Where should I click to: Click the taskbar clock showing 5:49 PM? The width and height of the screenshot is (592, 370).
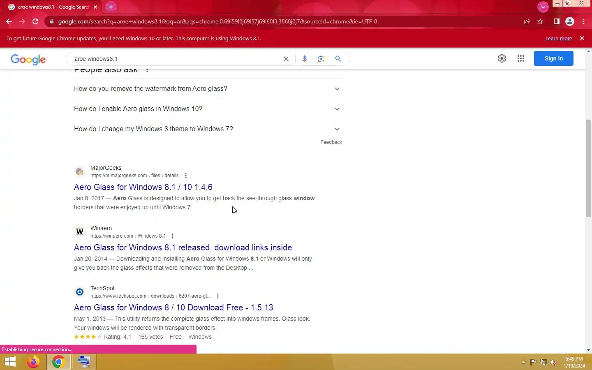[574, 362]
